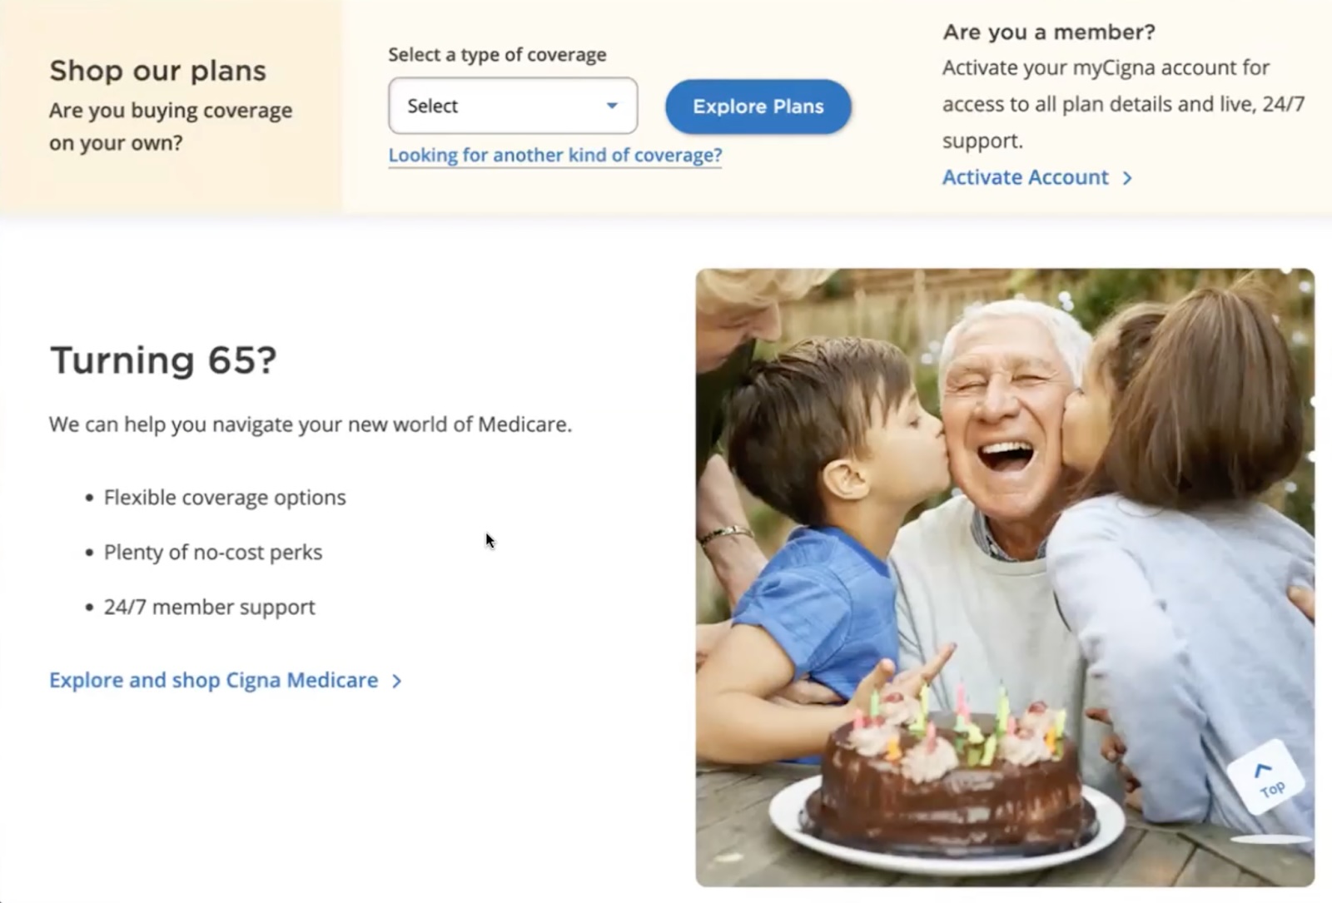This screenshot has width=1332, height=903.
Task: Click the birthday cake family photo
Action: 1005,577
